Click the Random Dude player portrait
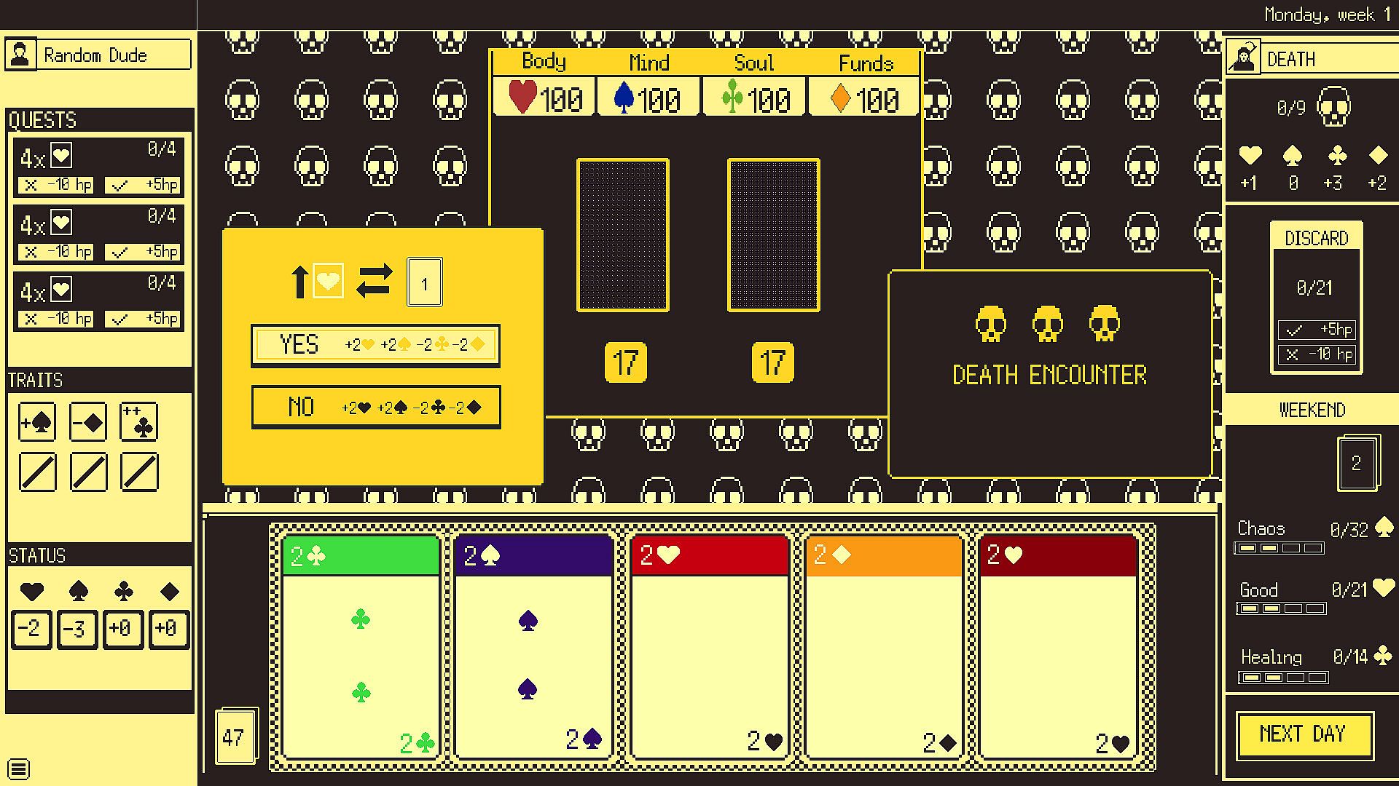The width and height of the screenshot is (1399, 786). click(20, 55)
